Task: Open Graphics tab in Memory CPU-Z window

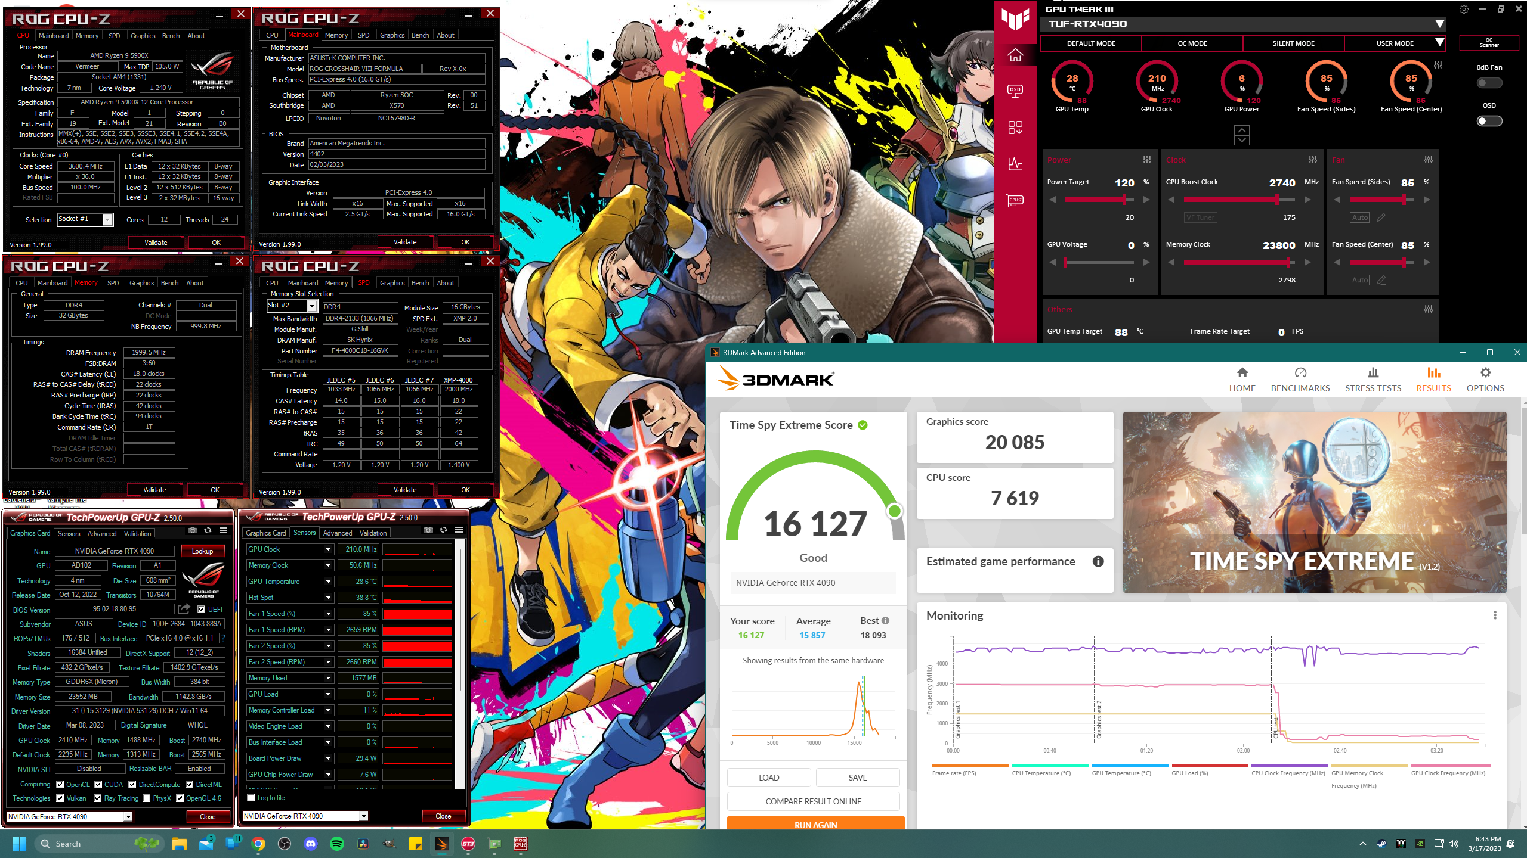Action: tap(141, 283)
